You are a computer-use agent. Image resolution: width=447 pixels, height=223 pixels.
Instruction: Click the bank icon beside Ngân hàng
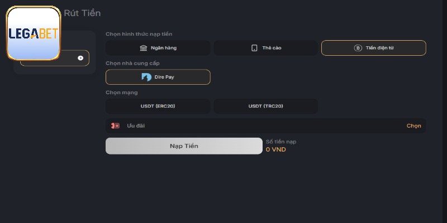click(x=144, y=48)
